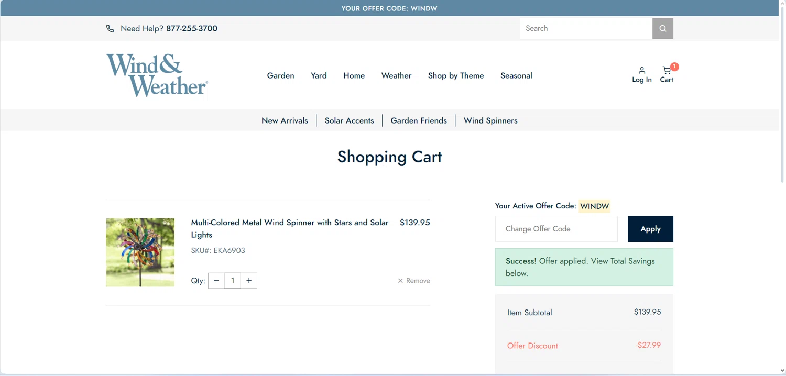Remove the wind spinner from cart
Screen dimensions: 786x376
pyautogui.click(x=414, y=281)
